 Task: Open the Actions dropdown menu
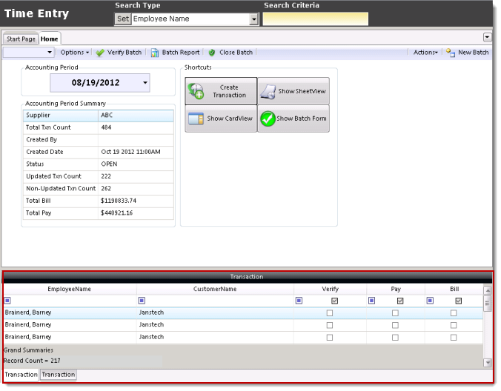coord(425,53)
